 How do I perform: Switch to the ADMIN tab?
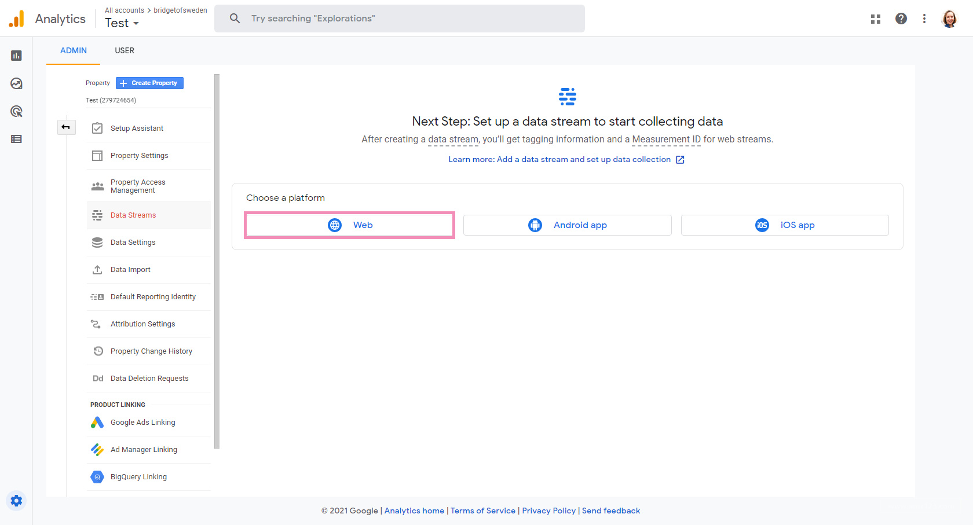[74, 50]
